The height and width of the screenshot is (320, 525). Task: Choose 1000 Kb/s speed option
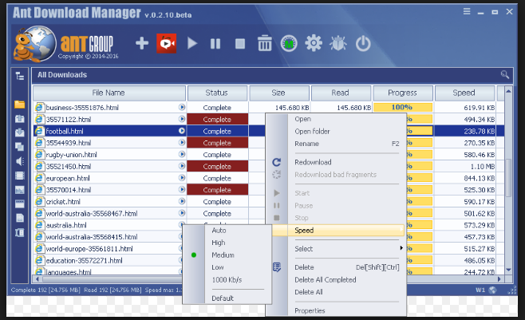(227, 280)
